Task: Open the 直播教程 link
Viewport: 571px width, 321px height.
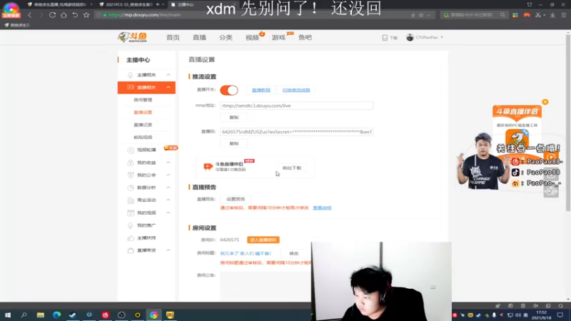Action: click(261, 90)
